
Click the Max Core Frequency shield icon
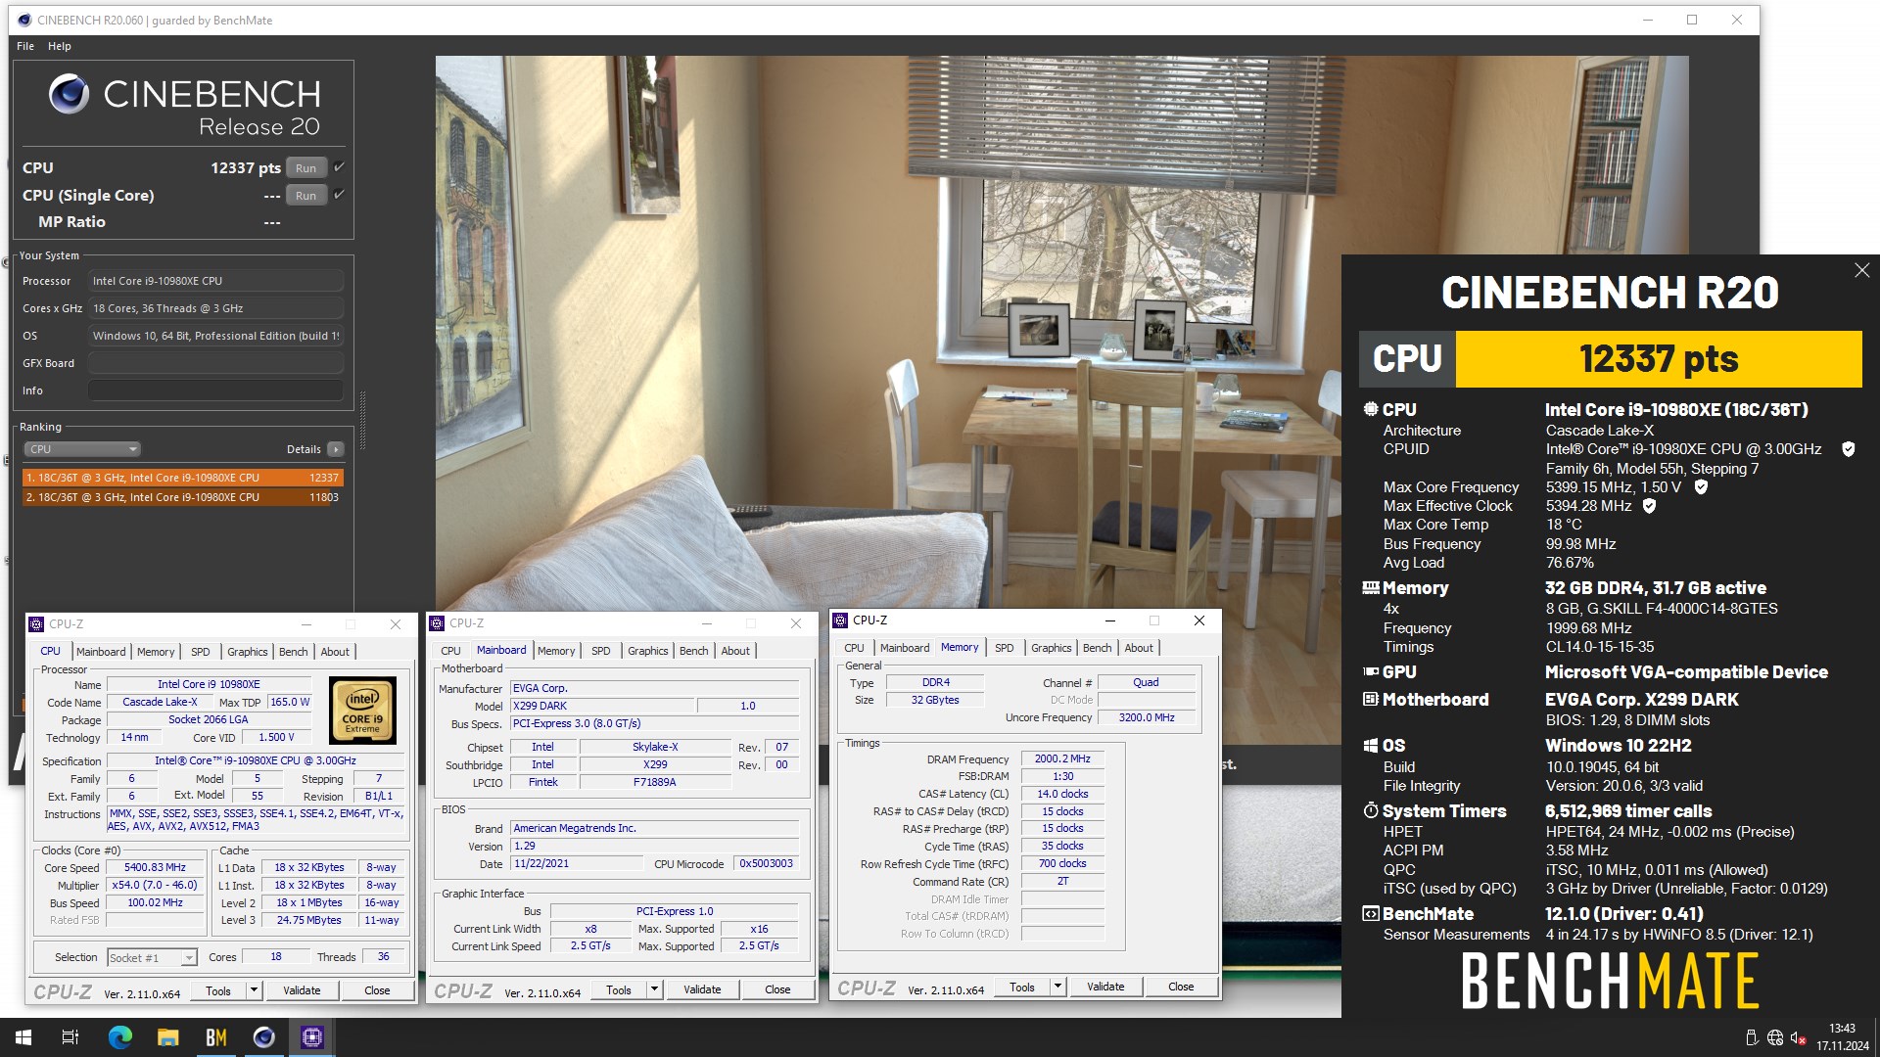(1701, 487)
